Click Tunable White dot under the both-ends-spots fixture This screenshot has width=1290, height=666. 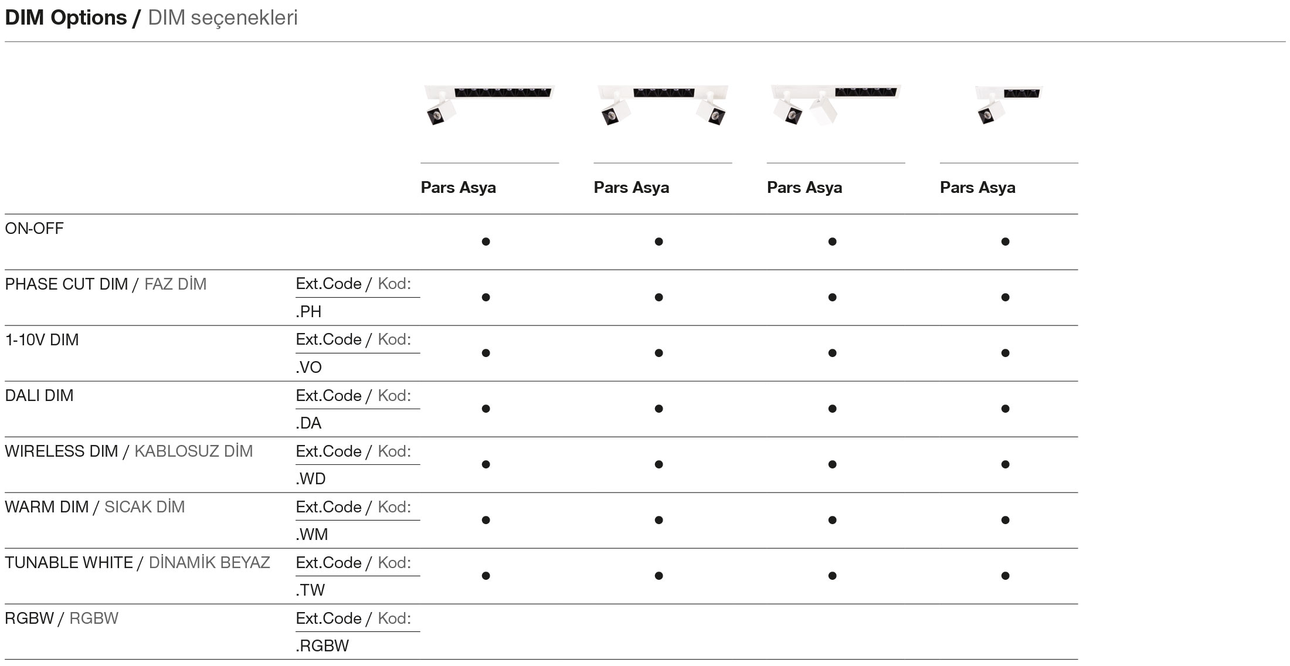click(658, 576)
